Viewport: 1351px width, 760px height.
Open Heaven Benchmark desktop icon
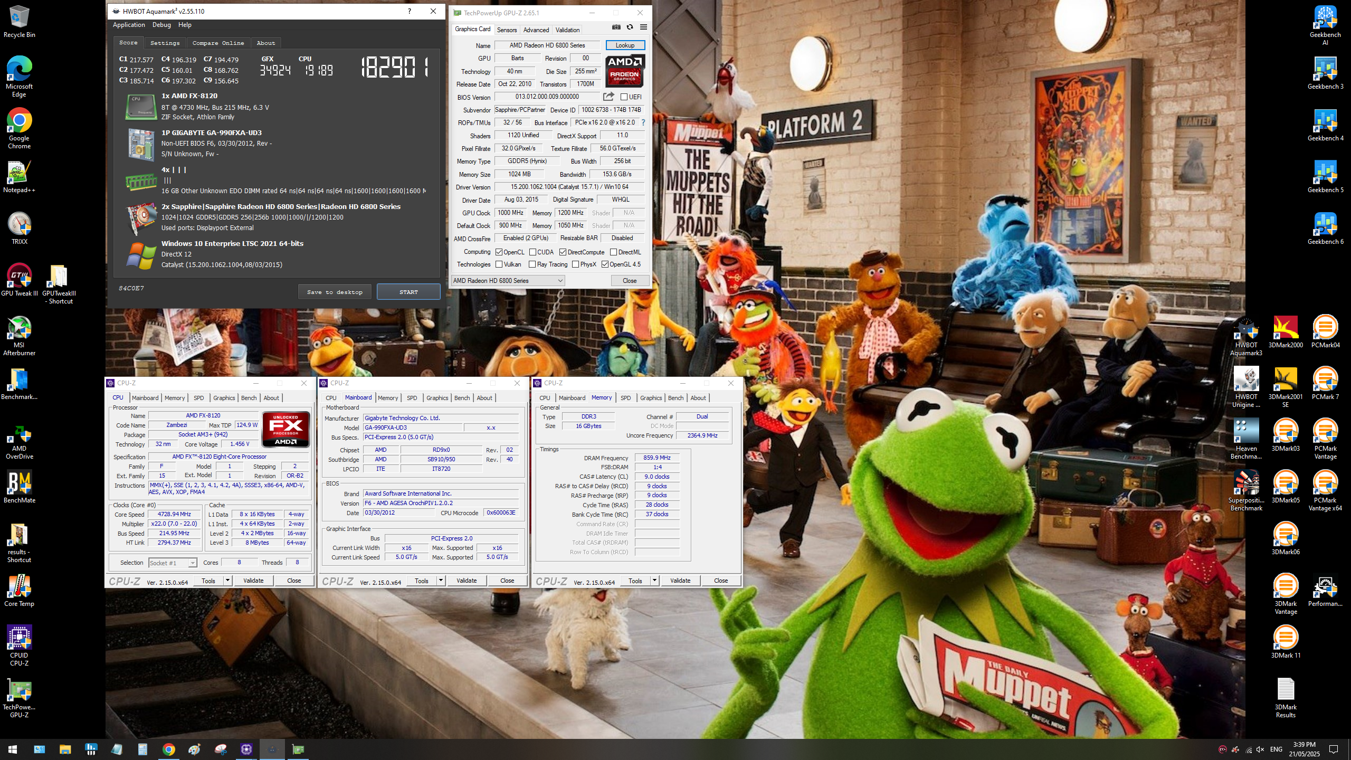tap(1247, 439)
